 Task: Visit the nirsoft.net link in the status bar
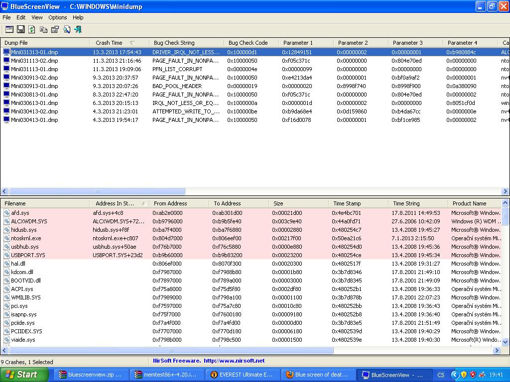pos(234,361)
